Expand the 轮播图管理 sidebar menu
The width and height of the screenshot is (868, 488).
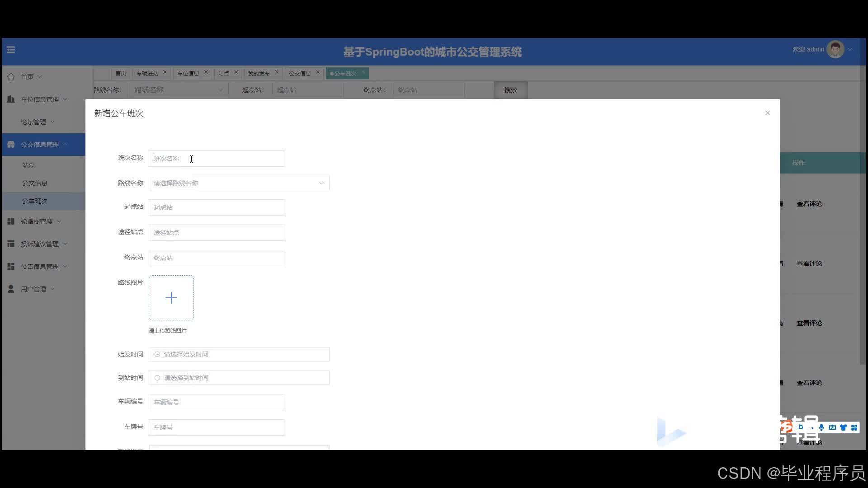tap(36, 221)
